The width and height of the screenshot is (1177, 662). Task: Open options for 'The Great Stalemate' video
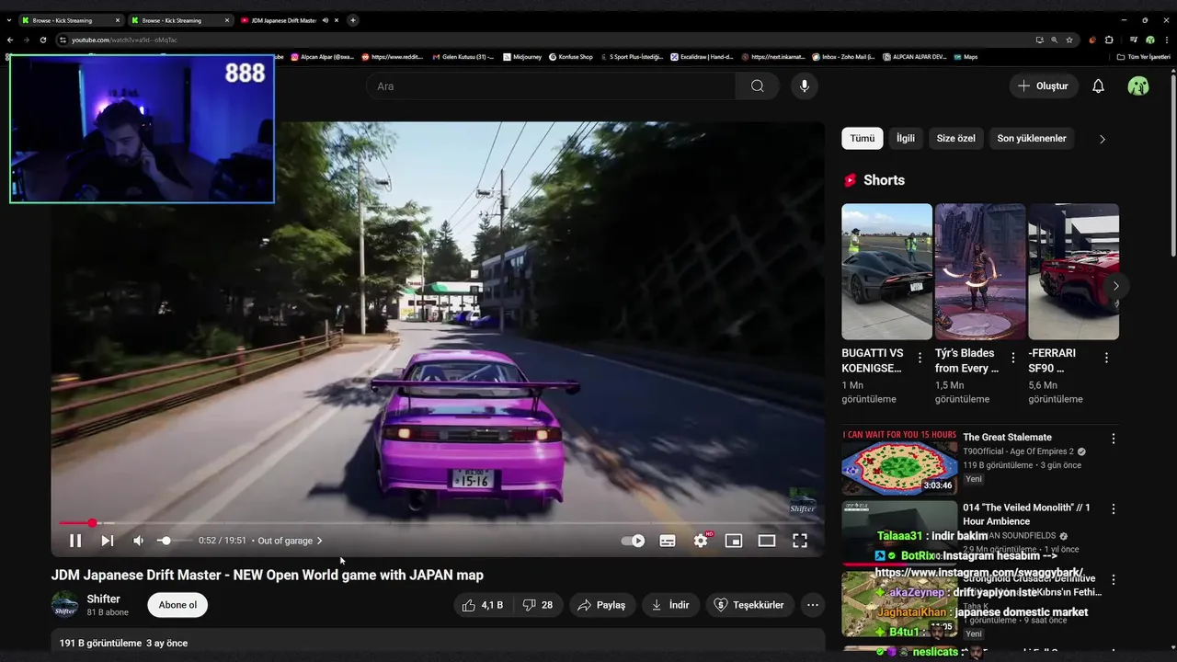[1114, 439]
